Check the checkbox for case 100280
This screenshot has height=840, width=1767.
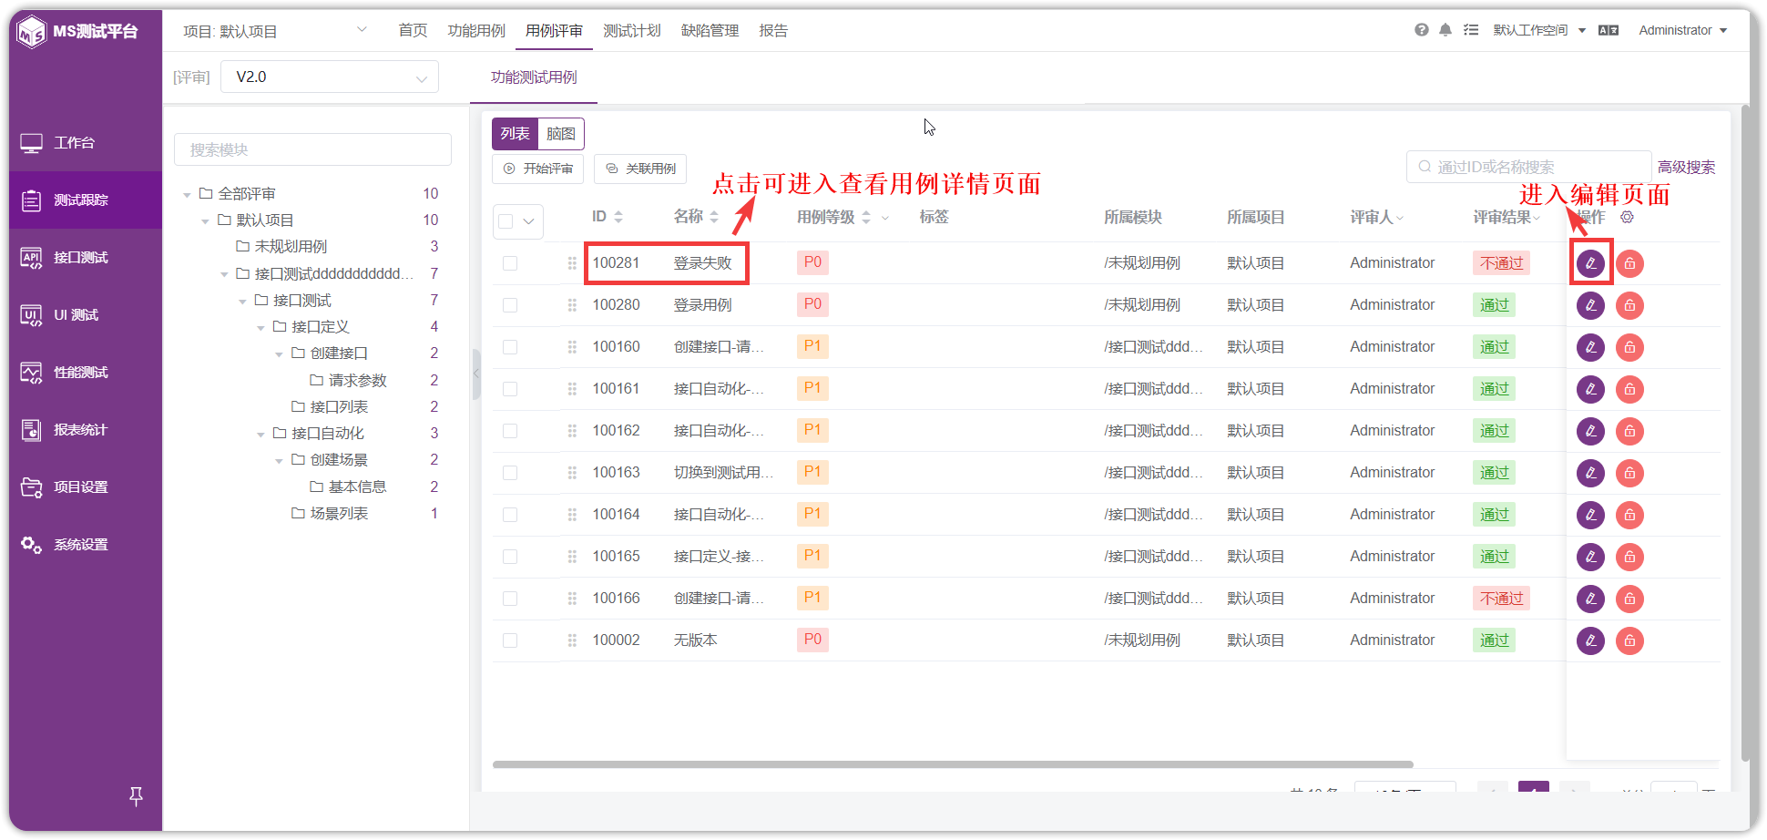(510, 305)
